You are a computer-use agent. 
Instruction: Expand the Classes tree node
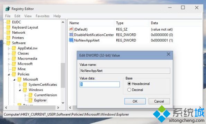click(9, 54)
